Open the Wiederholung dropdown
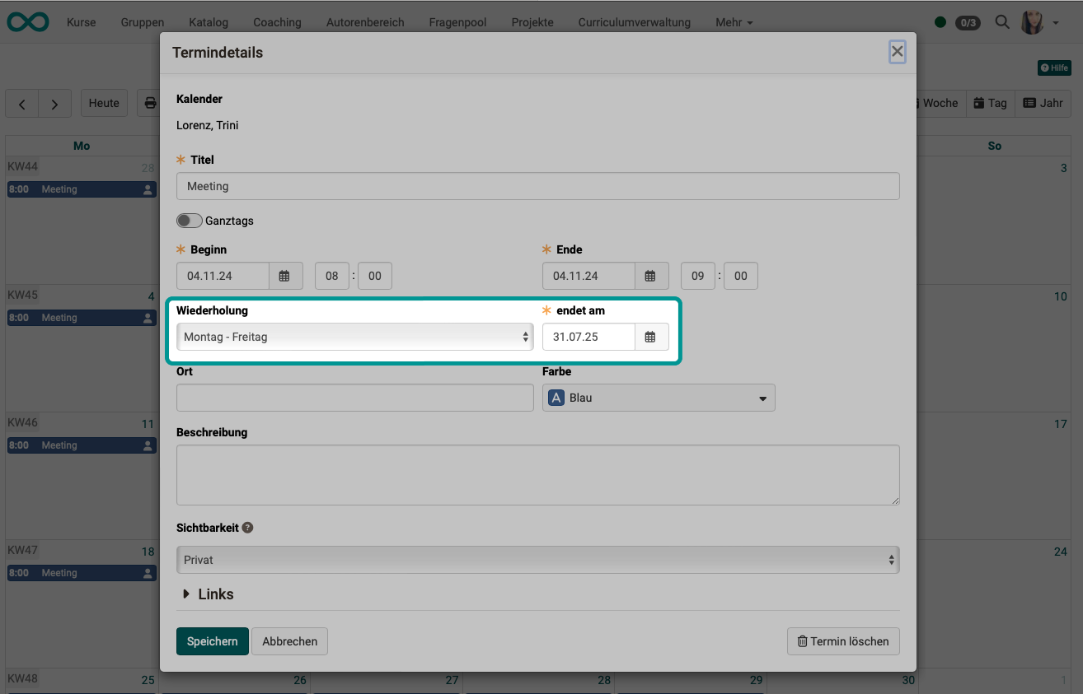Screen dimensions: 1083x694 [354, 337]
